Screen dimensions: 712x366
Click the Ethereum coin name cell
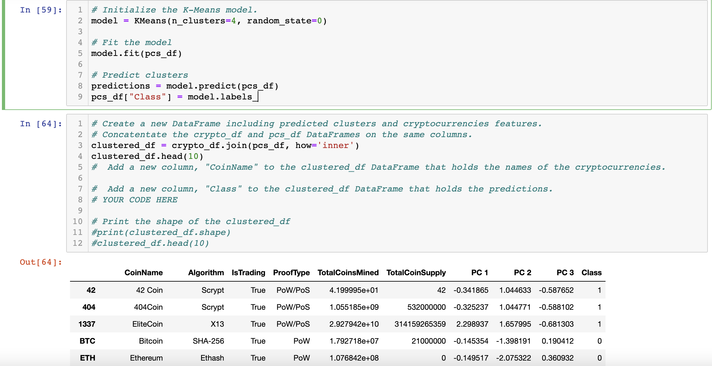tap(146, 358)
